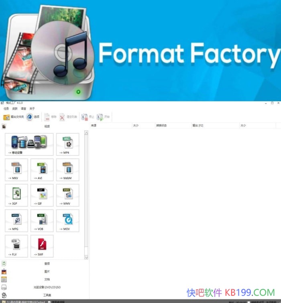Click the format list scrollbar down arrow

[86, 257]
